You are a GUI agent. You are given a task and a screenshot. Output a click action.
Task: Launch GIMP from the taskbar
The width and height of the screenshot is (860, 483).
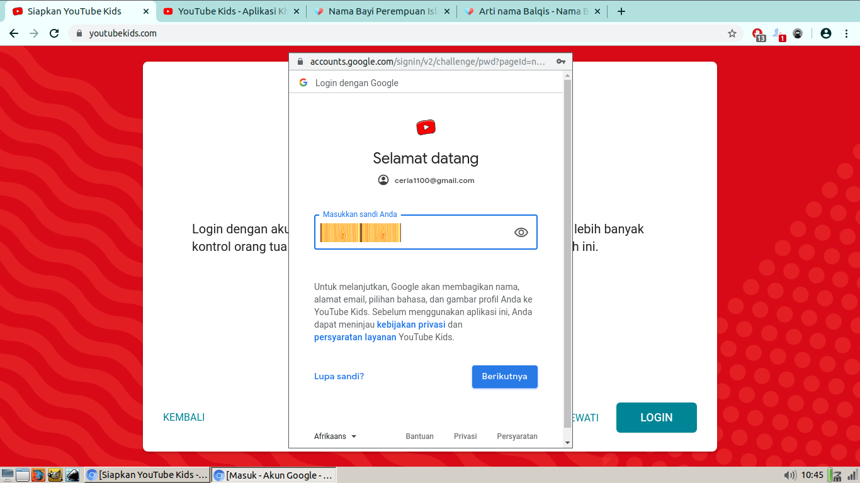[x=55, y=475]
